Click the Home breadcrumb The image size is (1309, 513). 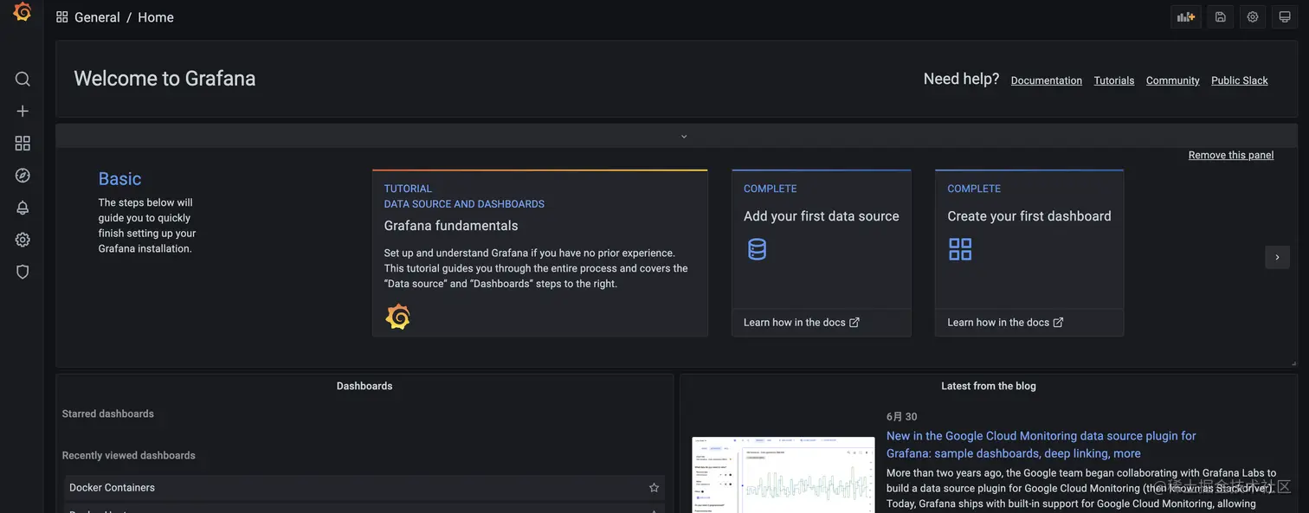click(x=156, y=17)
